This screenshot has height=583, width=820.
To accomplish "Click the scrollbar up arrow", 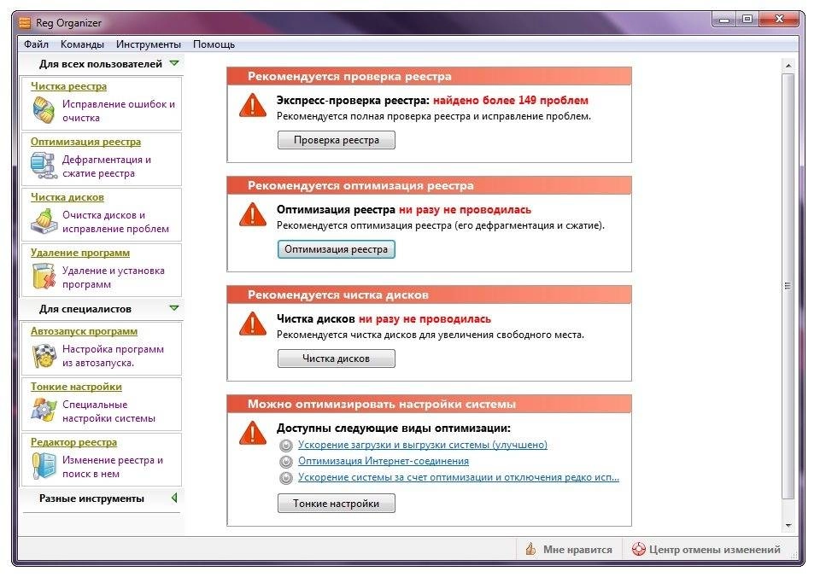I will [x=788, y=66].
